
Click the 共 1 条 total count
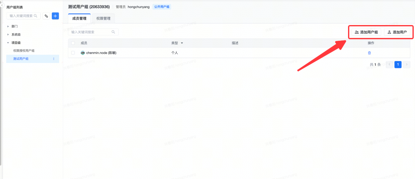(375, 65)
